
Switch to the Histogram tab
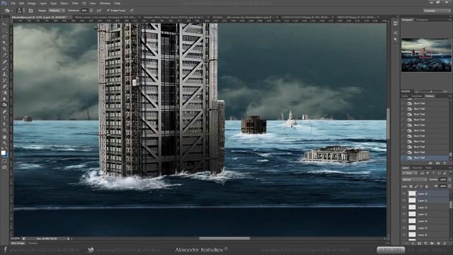pos(422,20)
